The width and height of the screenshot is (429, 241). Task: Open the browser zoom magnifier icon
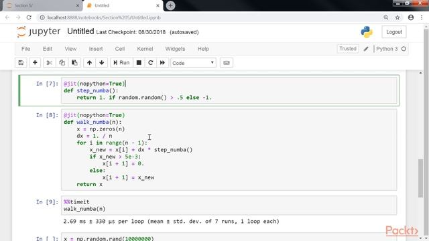(386, 17)
